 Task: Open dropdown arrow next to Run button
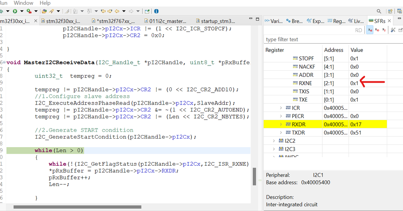[22, 11]
